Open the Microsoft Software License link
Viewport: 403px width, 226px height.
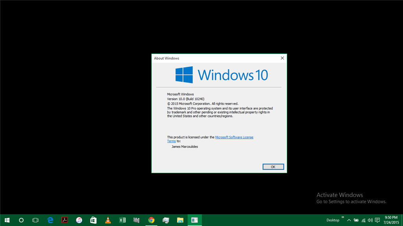(x=234, y=137)
